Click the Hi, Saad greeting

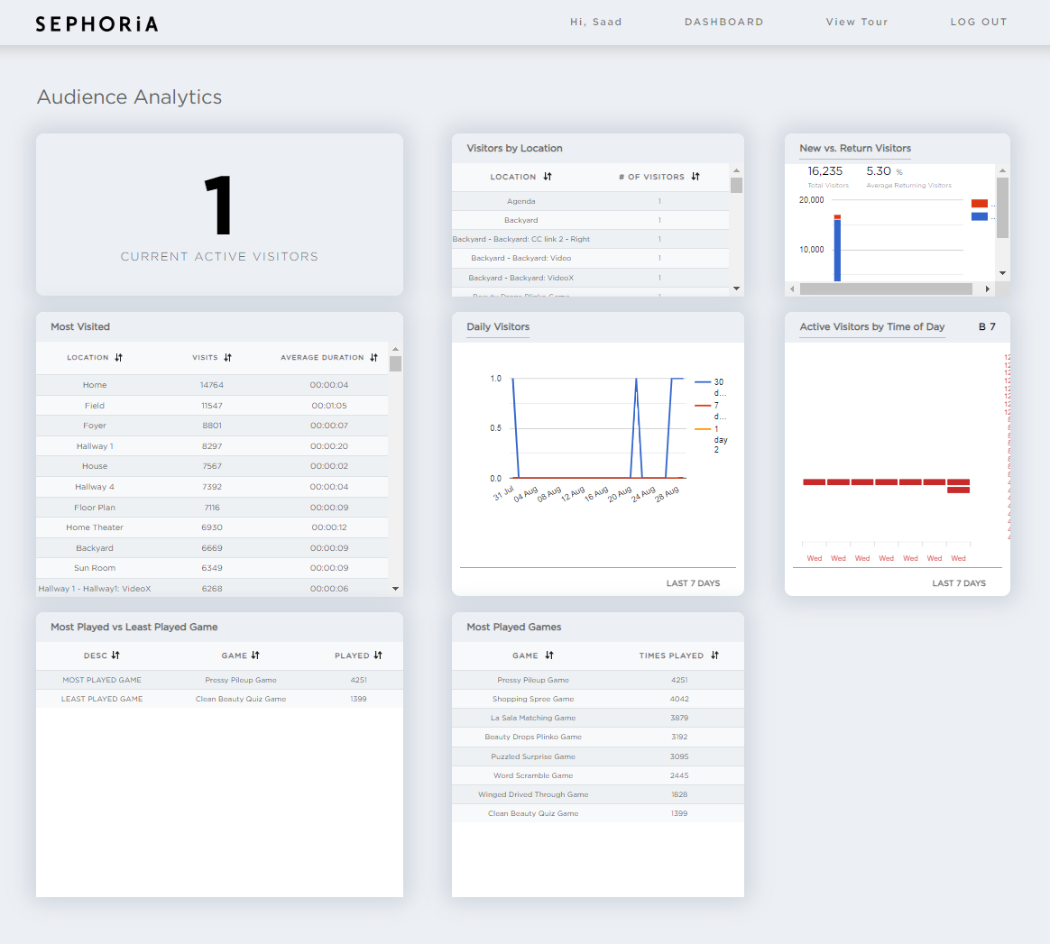[596, 23]
